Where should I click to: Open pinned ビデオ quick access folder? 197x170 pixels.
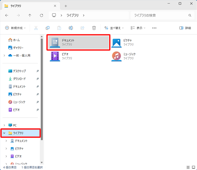click(x=14, y=110)
